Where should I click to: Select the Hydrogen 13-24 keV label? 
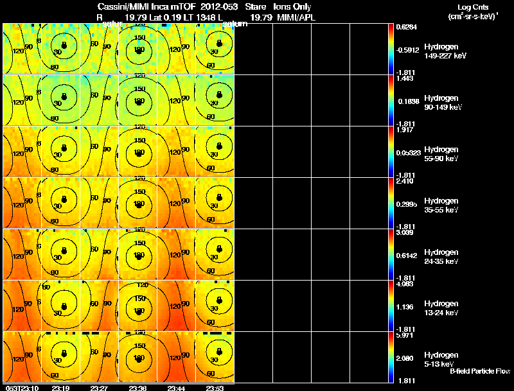pos(441,308)
